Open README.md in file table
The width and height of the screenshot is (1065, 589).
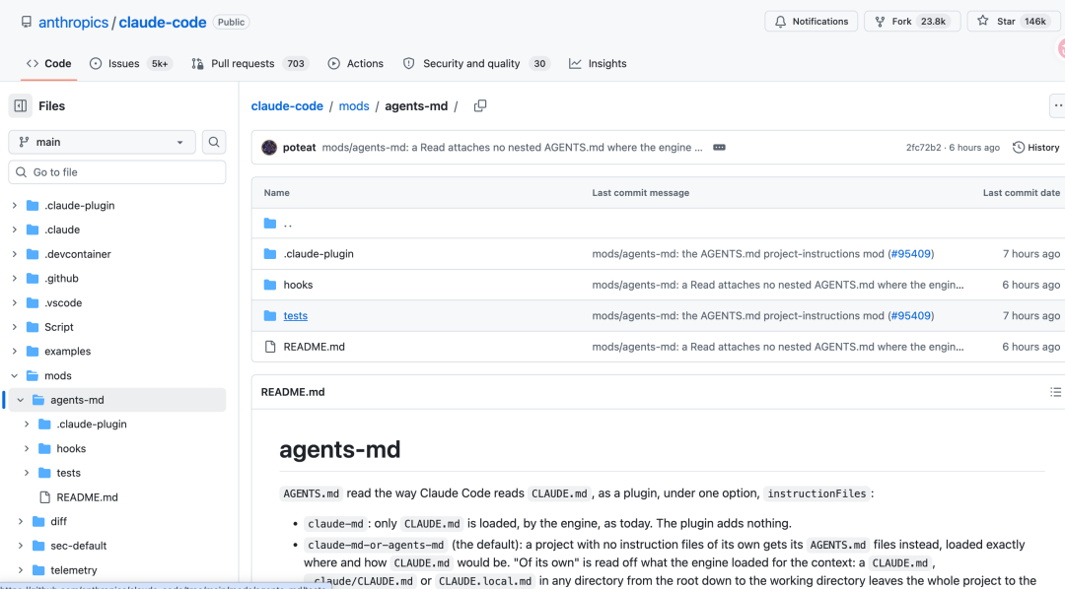click(x=314, y=347)
